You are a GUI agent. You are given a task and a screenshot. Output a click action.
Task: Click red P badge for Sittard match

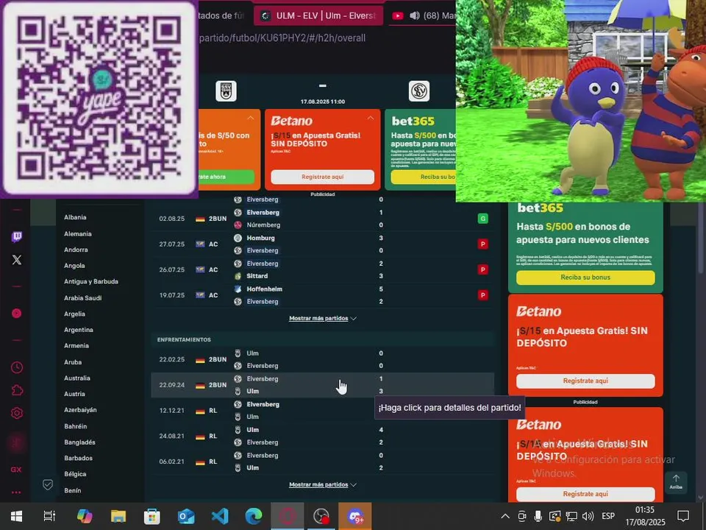(482, 269)
